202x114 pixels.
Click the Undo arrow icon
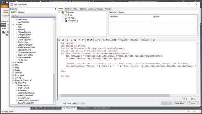coord(79,40)
